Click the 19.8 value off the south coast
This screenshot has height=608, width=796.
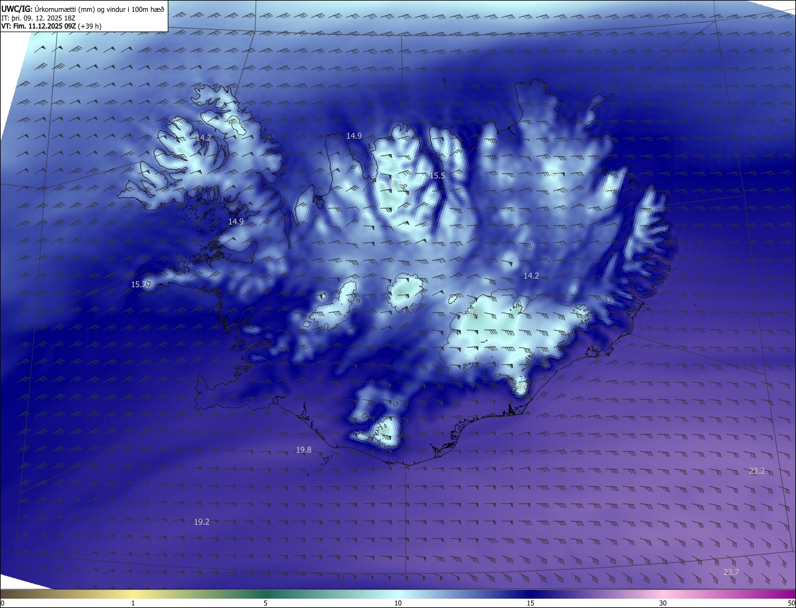tap(303, 449)
